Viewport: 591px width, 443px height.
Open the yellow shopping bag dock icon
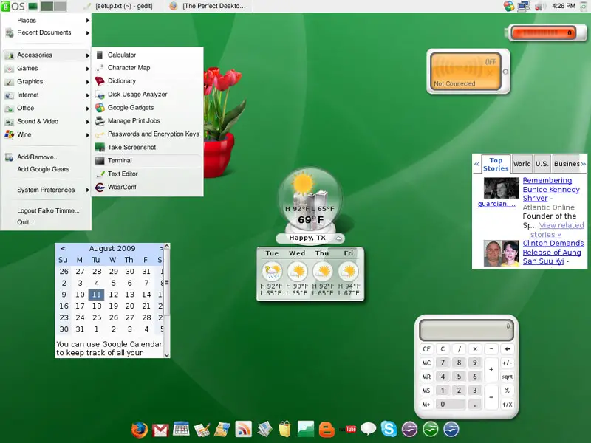(284, 429)
